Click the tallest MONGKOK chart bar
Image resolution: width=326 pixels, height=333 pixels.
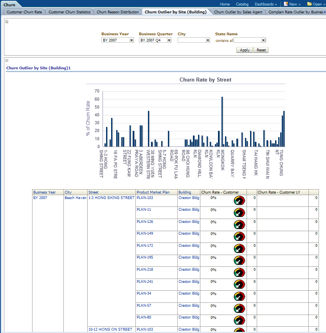click(x=222, y=122)
